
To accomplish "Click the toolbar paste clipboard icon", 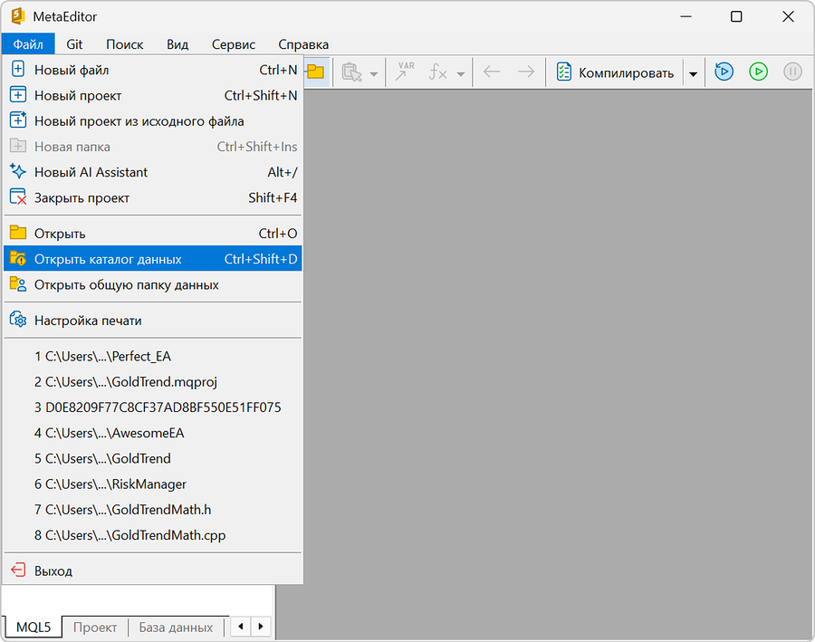I will pyautogui.click(x=352, y=72).
